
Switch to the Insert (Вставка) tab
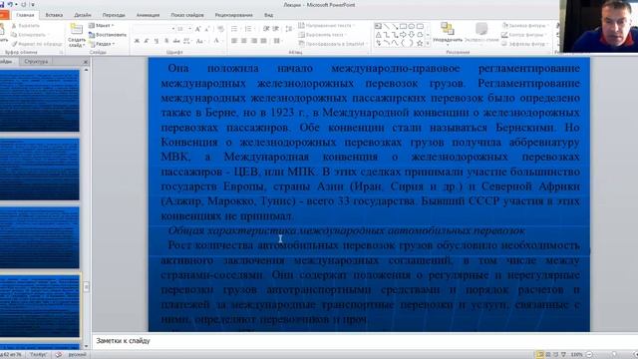[54, 15]
